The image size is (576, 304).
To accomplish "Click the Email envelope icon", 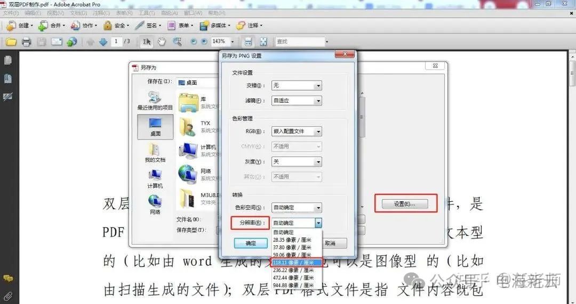I will (x=57, y=42).
